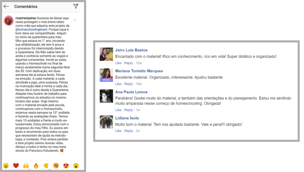Insert the raised hands emoji
The image size is (304, 172).
pyautogui.click(x=26, y=165)
